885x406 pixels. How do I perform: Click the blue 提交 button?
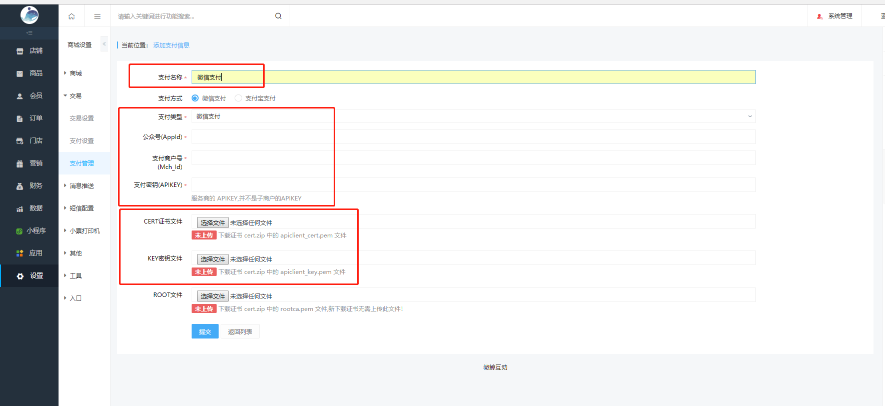click(x=205, y=331)
